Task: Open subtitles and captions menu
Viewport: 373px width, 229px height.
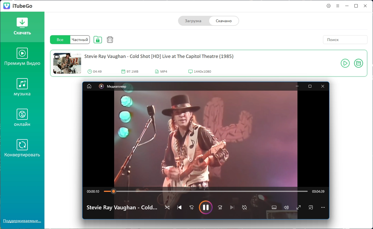Action: point(274,207)
